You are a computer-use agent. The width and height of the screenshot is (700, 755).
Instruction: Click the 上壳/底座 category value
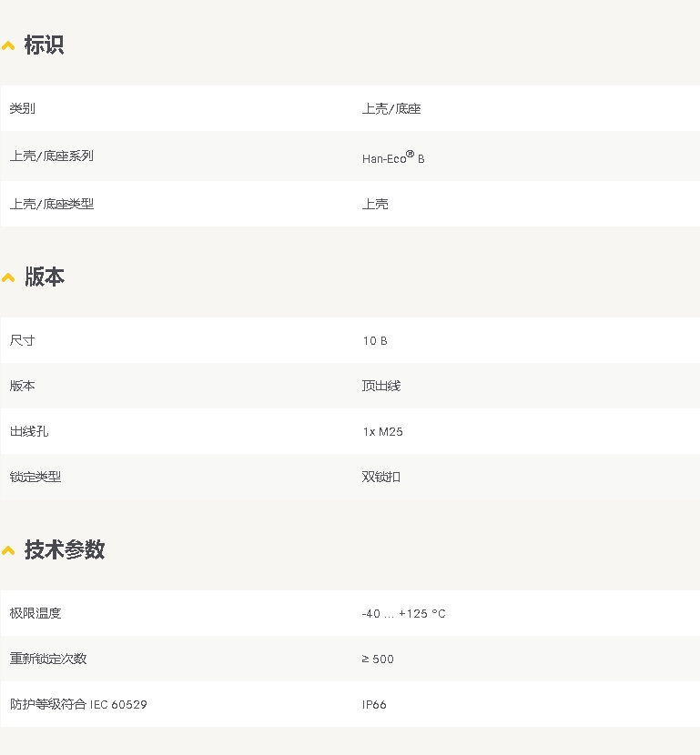(x=391, y=109)
